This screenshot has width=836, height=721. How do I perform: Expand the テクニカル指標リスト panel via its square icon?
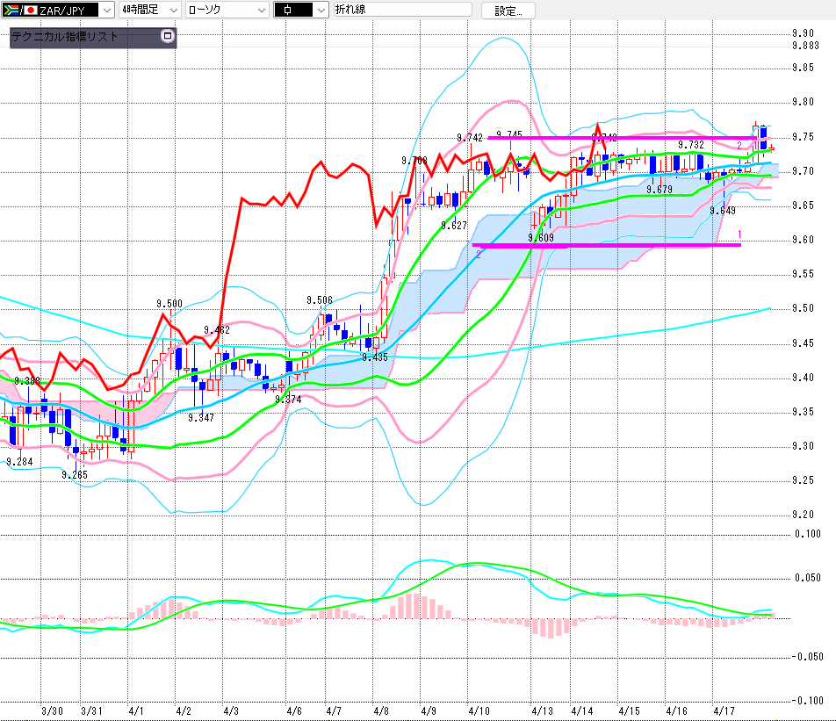coord(168,37)
